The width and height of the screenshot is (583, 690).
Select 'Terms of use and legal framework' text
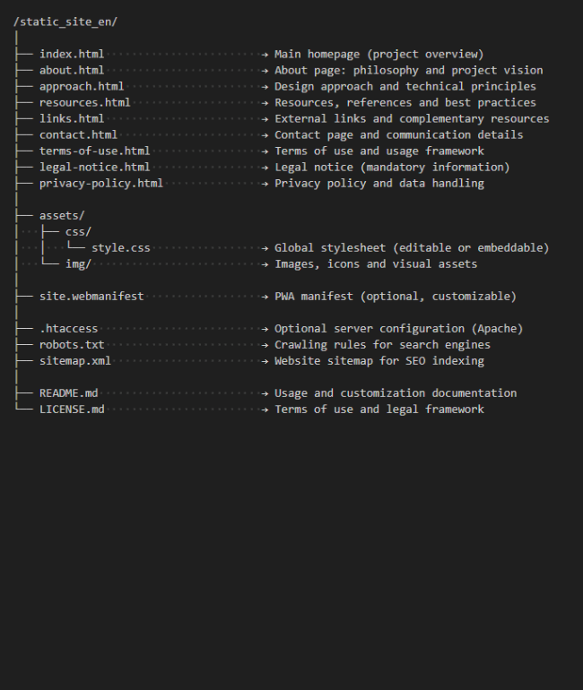379,410
